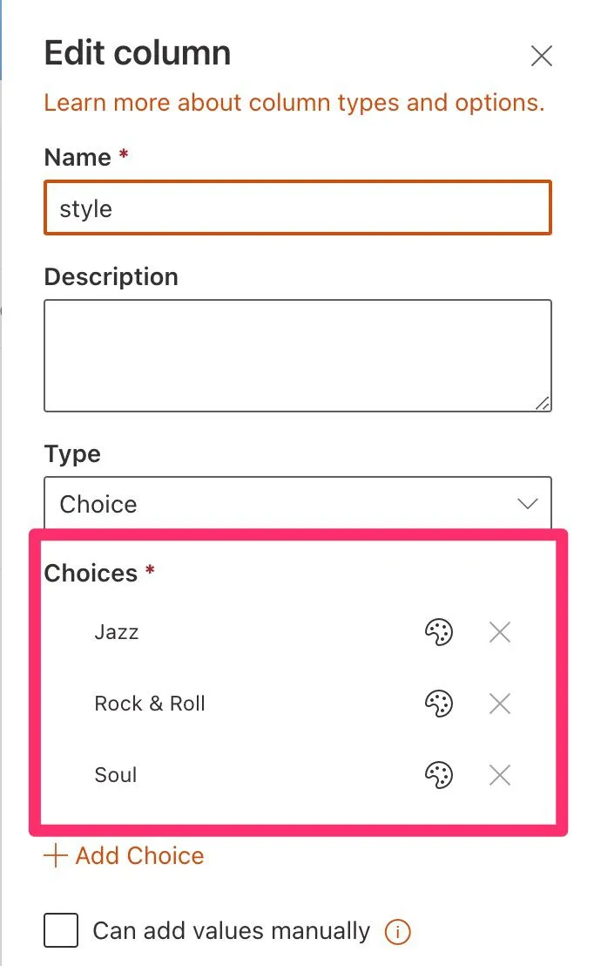Click the info icon beside manual values

coord(397,932)
